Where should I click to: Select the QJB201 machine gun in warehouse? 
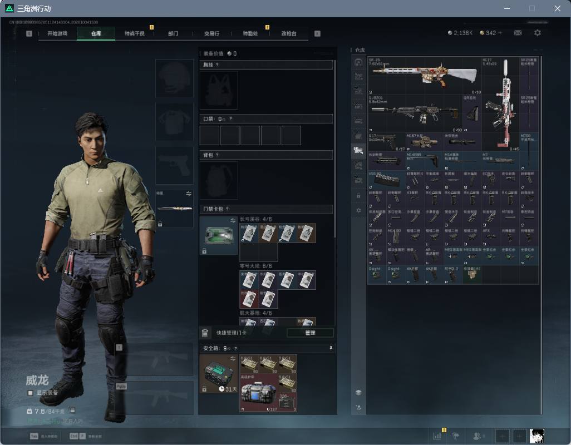click(x=415, y=113)
